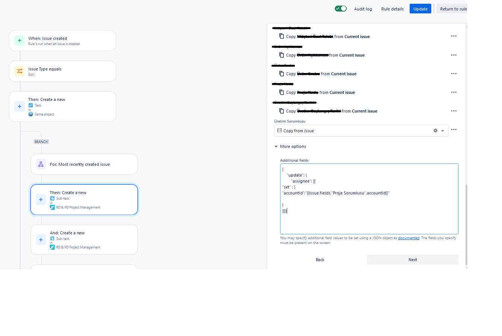Click the orange Issue Type condition icon
The image size is (502, 336).
coord(19,71)
